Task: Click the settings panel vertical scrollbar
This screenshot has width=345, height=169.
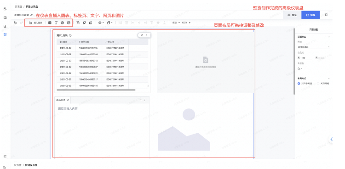Action: [x=294, y=62]
